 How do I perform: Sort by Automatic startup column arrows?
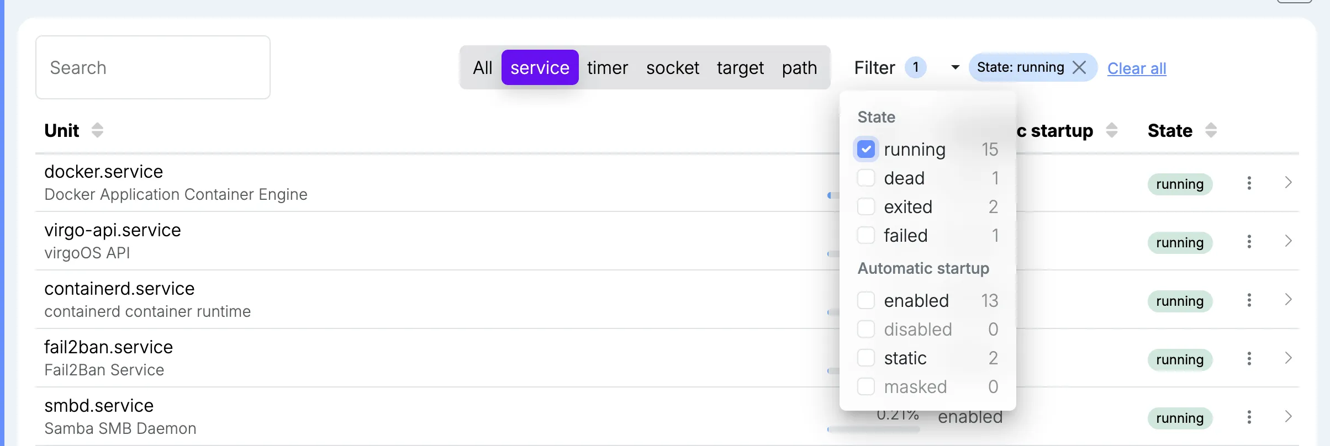(x=1112, y=130)
